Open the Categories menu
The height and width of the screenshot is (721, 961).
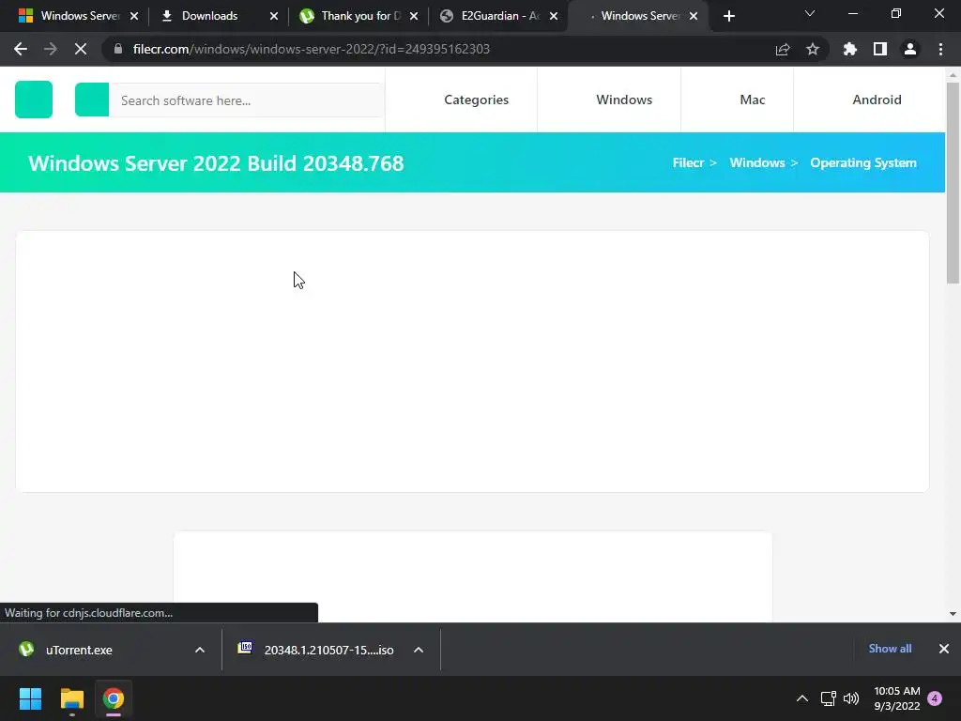point(476,100)
